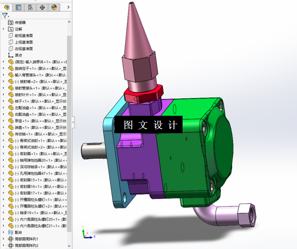Select the 骨架式油封<1> component icon
Viewport: 297px width, 249px height.
(11, 140)
